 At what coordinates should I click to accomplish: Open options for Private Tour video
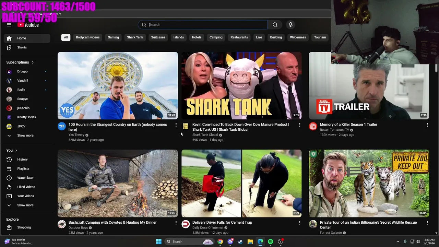coord(427,223)
